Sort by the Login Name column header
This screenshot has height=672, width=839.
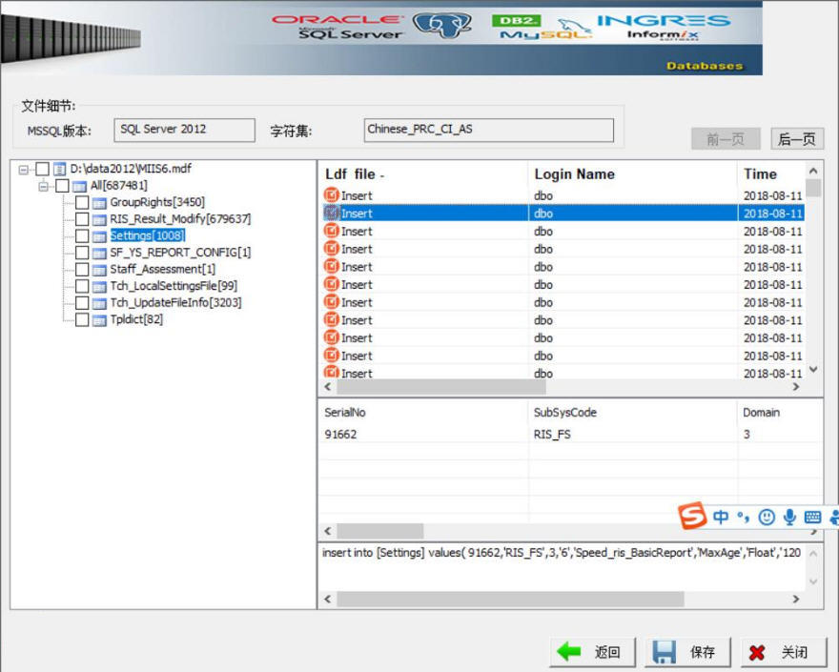coord(574,174)
